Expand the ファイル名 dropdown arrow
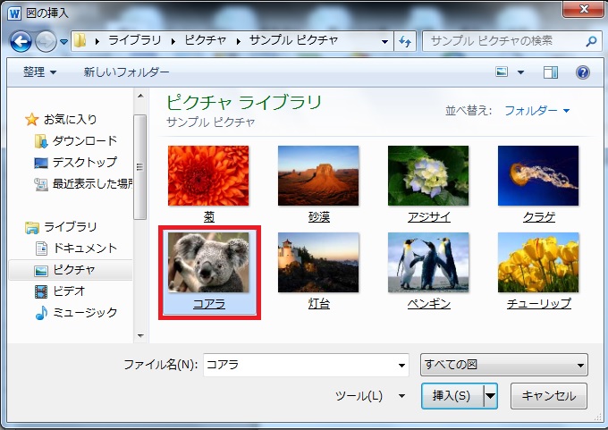The image size is (608, 430). (x=401, y=366)
